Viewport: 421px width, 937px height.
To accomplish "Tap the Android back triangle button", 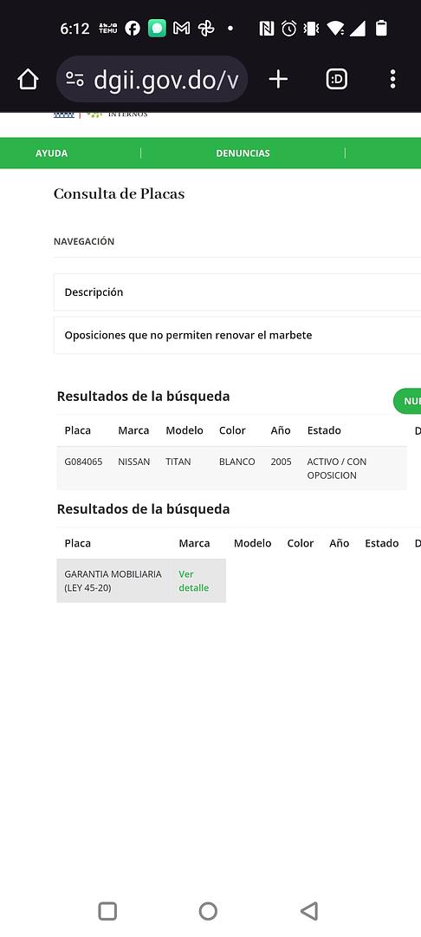I will point(309,911).
